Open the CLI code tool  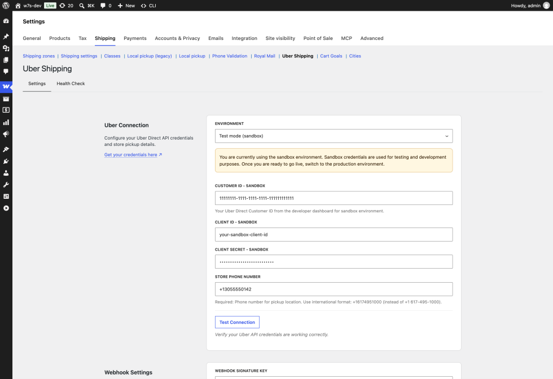click(148, 6)
